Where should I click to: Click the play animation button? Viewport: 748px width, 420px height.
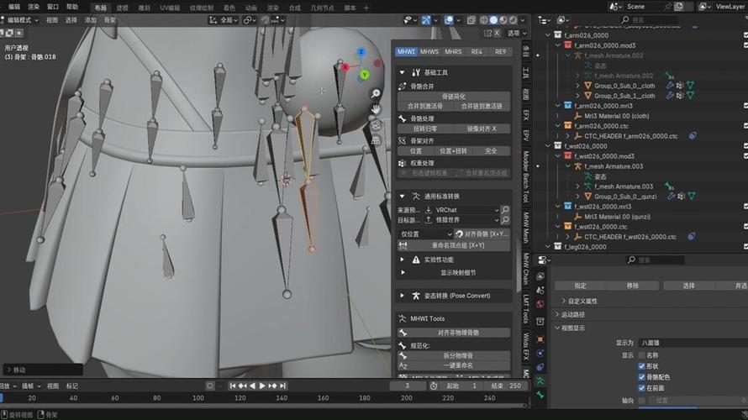[262, 386]
